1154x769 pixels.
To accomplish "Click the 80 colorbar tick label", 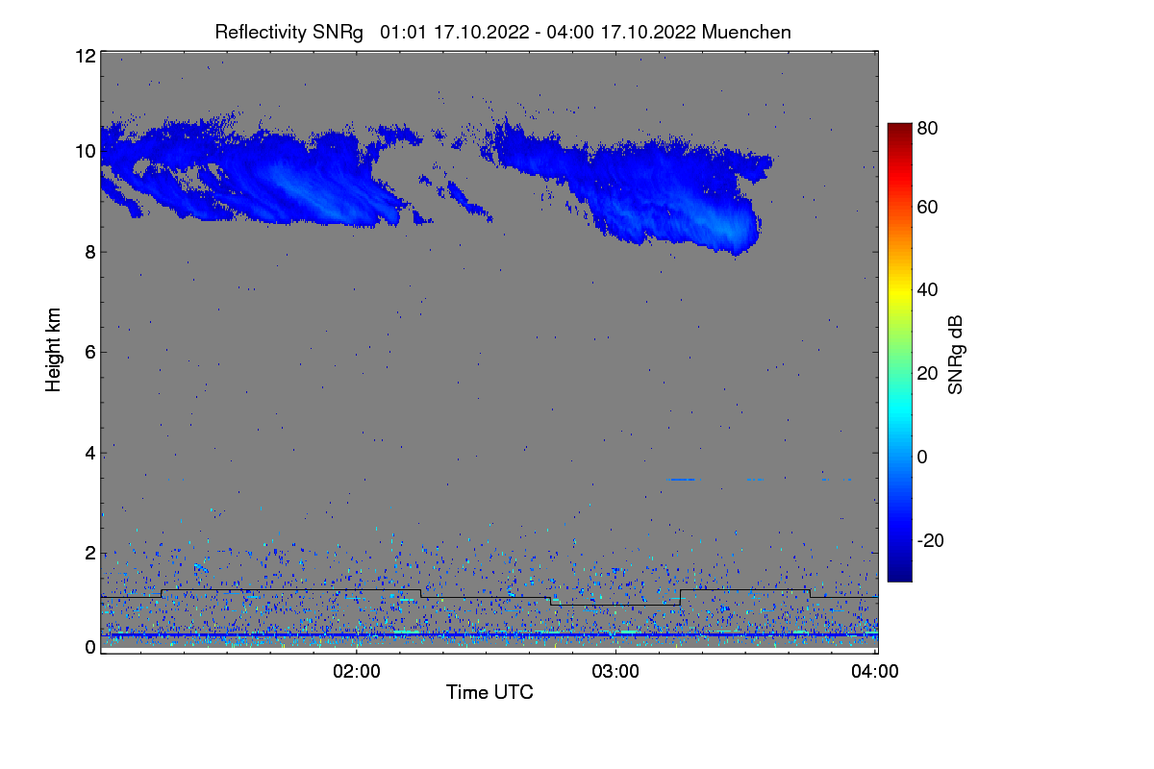I will 927,126.
